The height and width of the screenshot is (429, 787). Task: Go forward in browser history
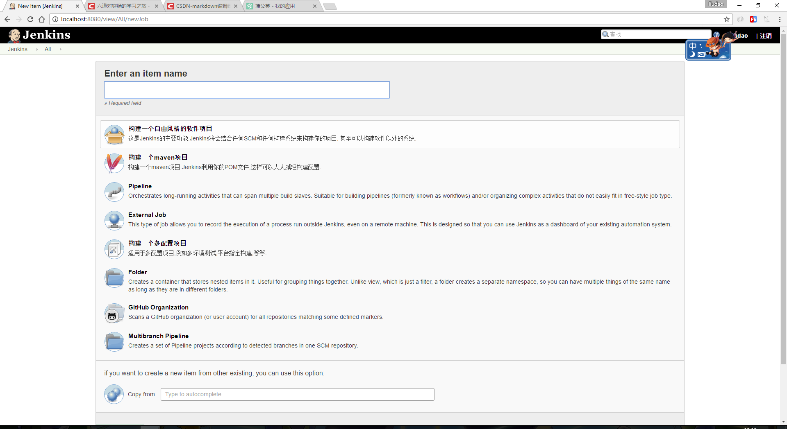point(19,19)
